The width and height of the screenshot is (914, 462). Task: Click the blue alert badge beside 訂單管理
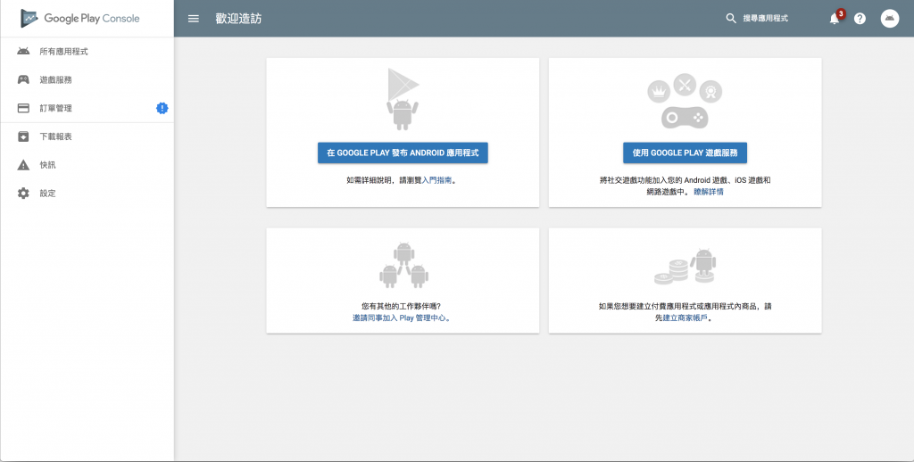click(162, 108)
